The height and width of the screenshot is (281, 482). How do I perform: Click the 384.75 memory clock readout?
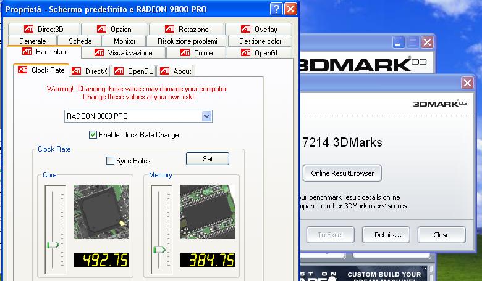tap(208, 260)
